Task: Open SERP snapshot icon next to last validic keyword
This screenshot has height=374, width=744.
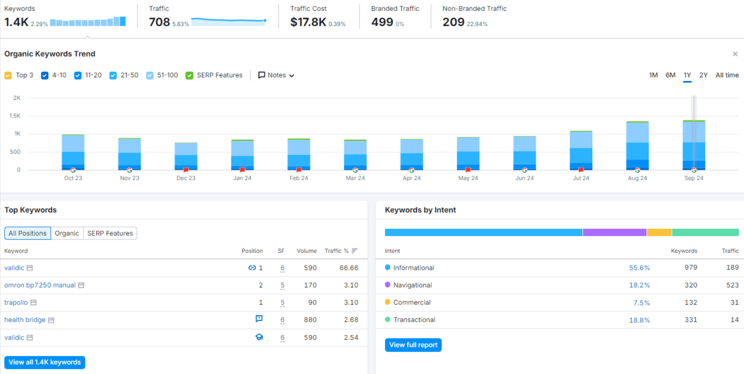Action: tap(30, 338)
